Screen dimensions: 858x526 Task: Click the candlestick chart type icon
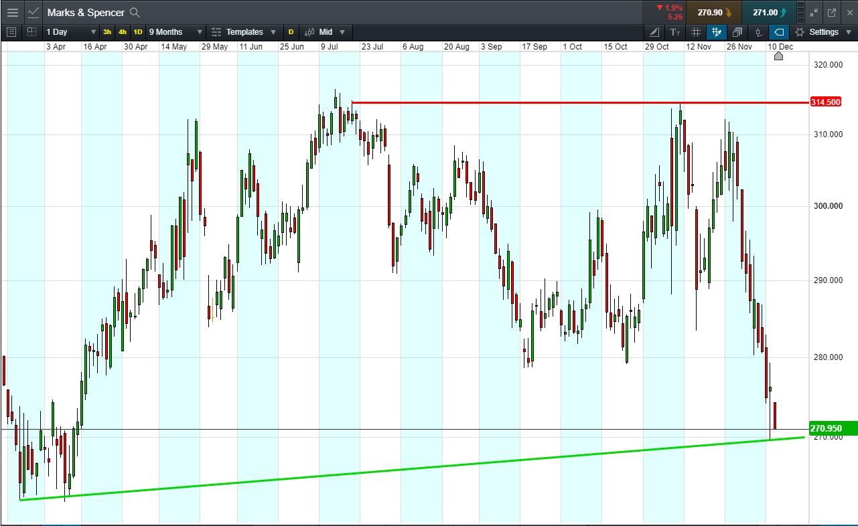(x=309, y=32)
